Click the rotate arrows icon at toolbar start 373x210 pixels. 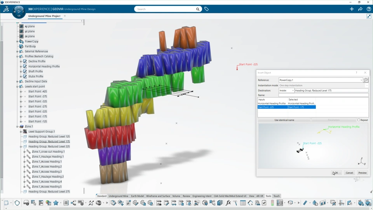click(6, 203)
